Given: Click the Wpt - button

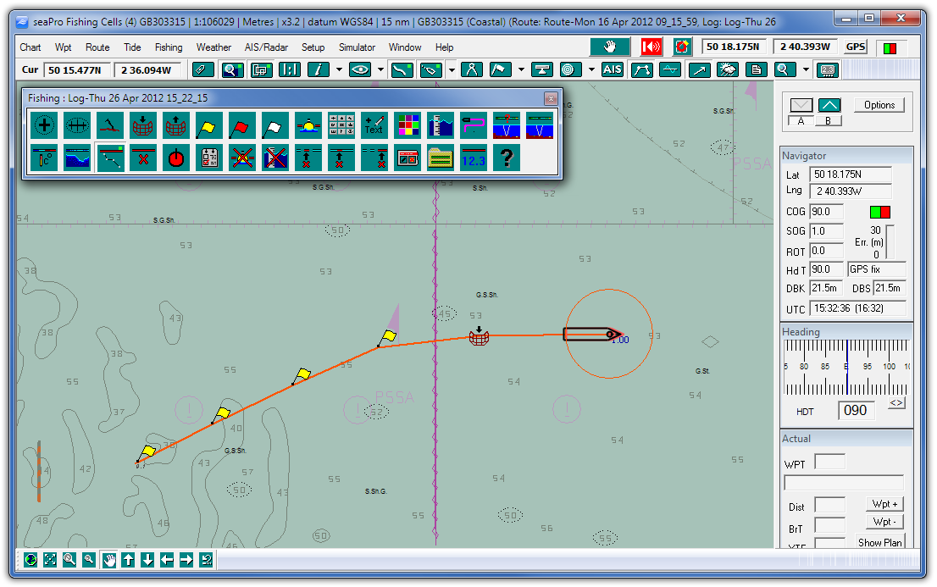Looking at the screenshot, I should (884, 522).
